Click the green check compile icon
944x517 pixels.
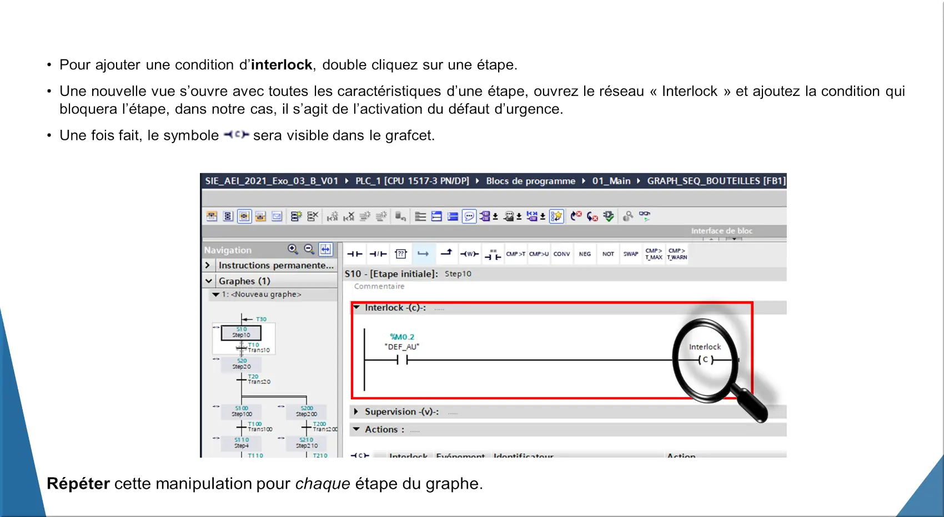pos(609,216)
